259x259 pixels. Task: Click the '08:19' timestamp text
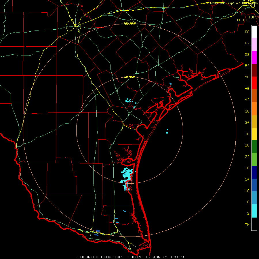[177, 257]
